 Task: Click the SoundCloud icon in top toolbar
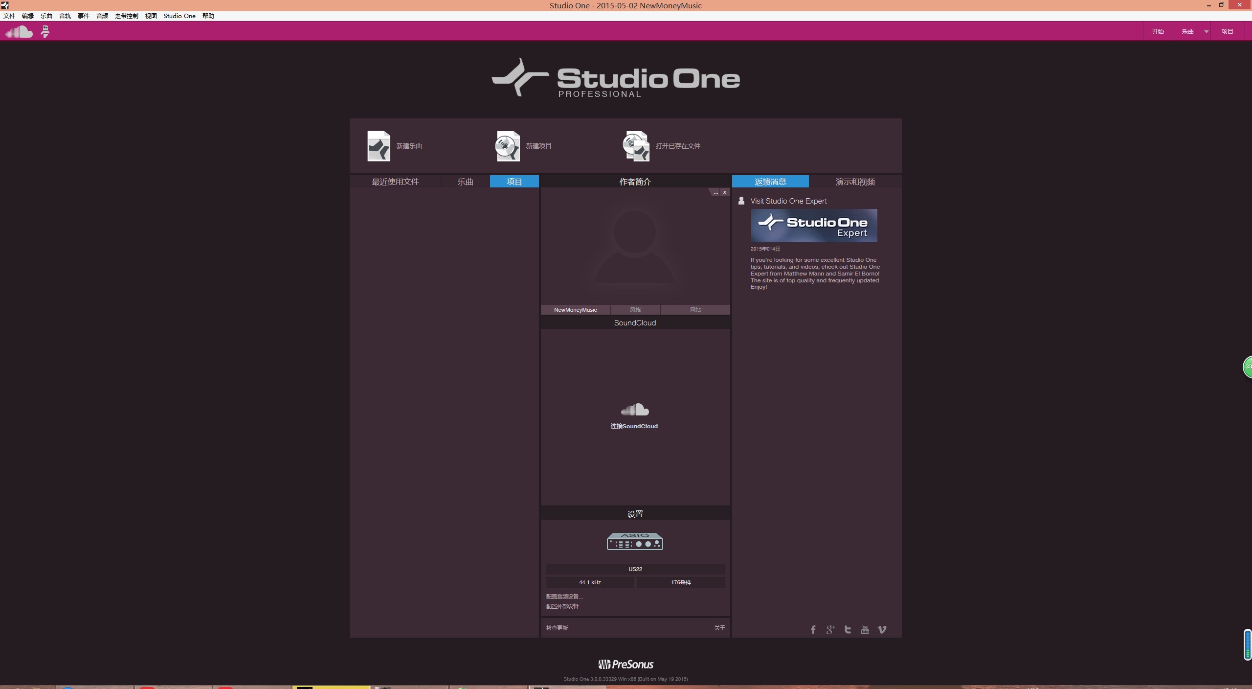click(x=19, y=32)
